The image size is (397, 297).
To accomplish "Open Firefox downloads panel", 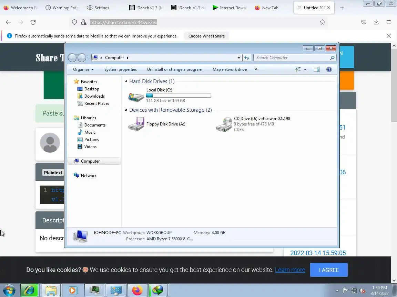I will click(x=376, y=22).
